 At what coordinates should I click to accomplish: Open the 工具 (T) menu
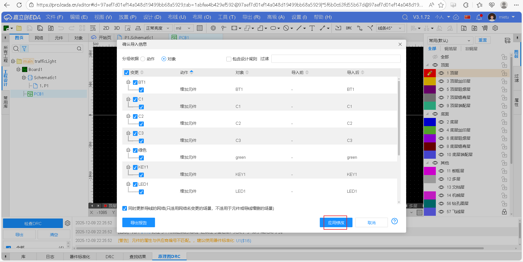tap(227, 17)
